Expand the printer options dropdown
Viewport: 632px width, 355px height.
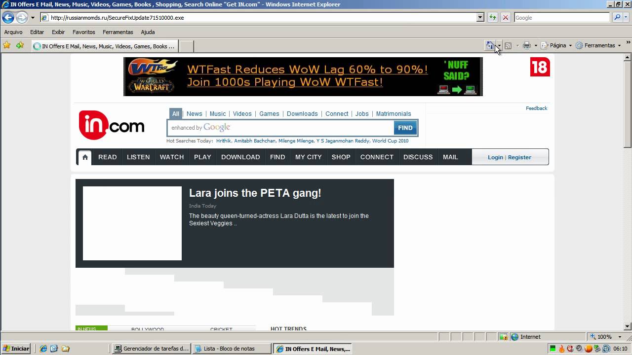pos(536,46)
